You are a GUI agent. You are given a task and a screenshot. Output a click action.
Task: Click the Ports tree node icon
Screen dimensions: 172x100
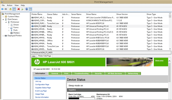(12, 30)
